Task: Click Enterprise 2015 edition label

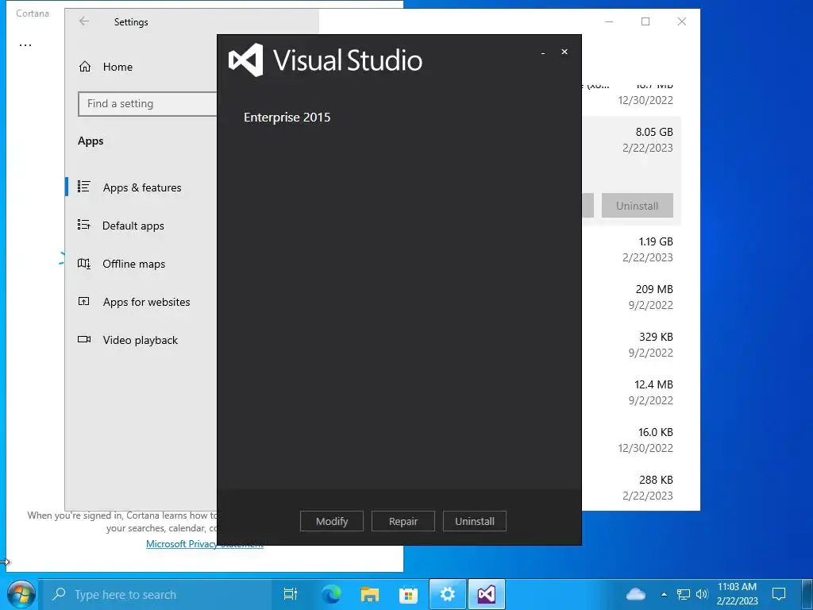Action: point(287,118)
